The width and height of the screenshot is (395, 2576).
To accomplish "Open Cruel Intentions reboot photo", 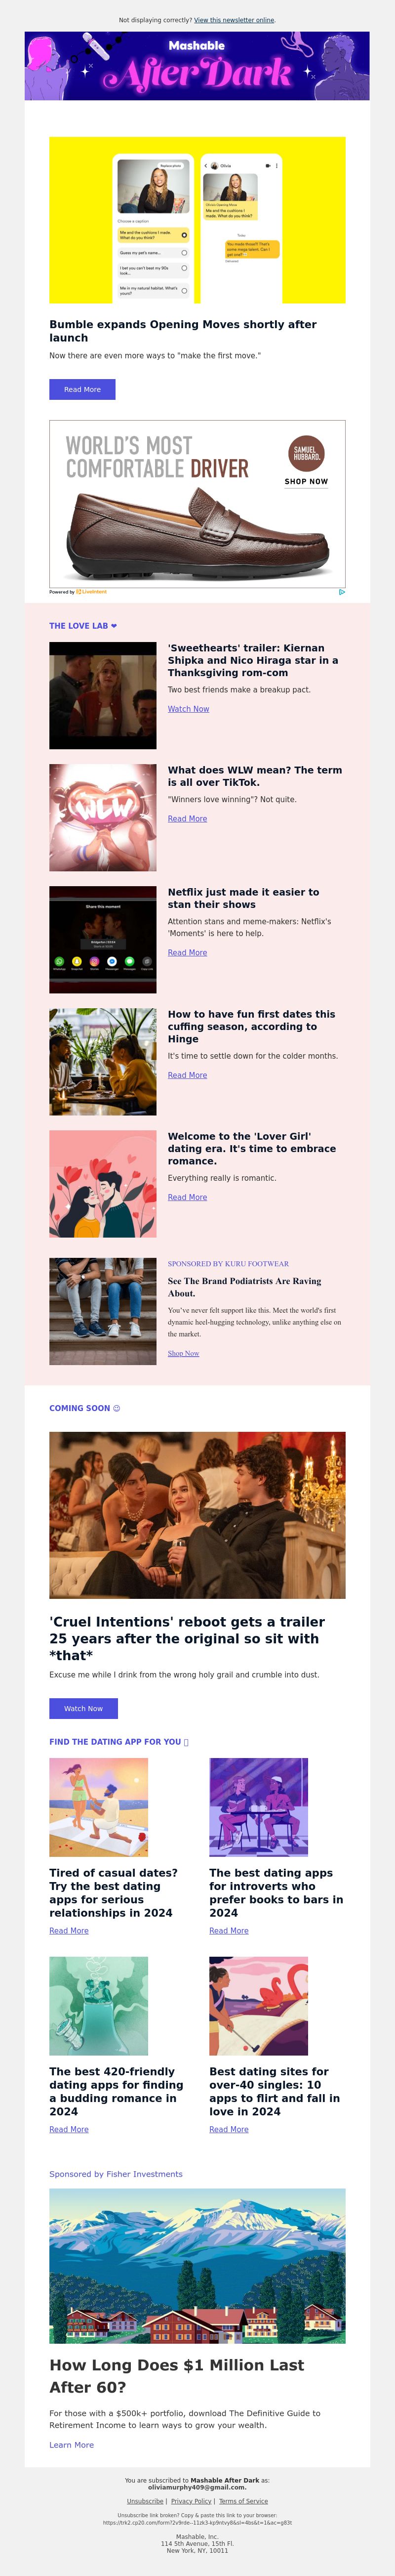I will point(197,1515).
